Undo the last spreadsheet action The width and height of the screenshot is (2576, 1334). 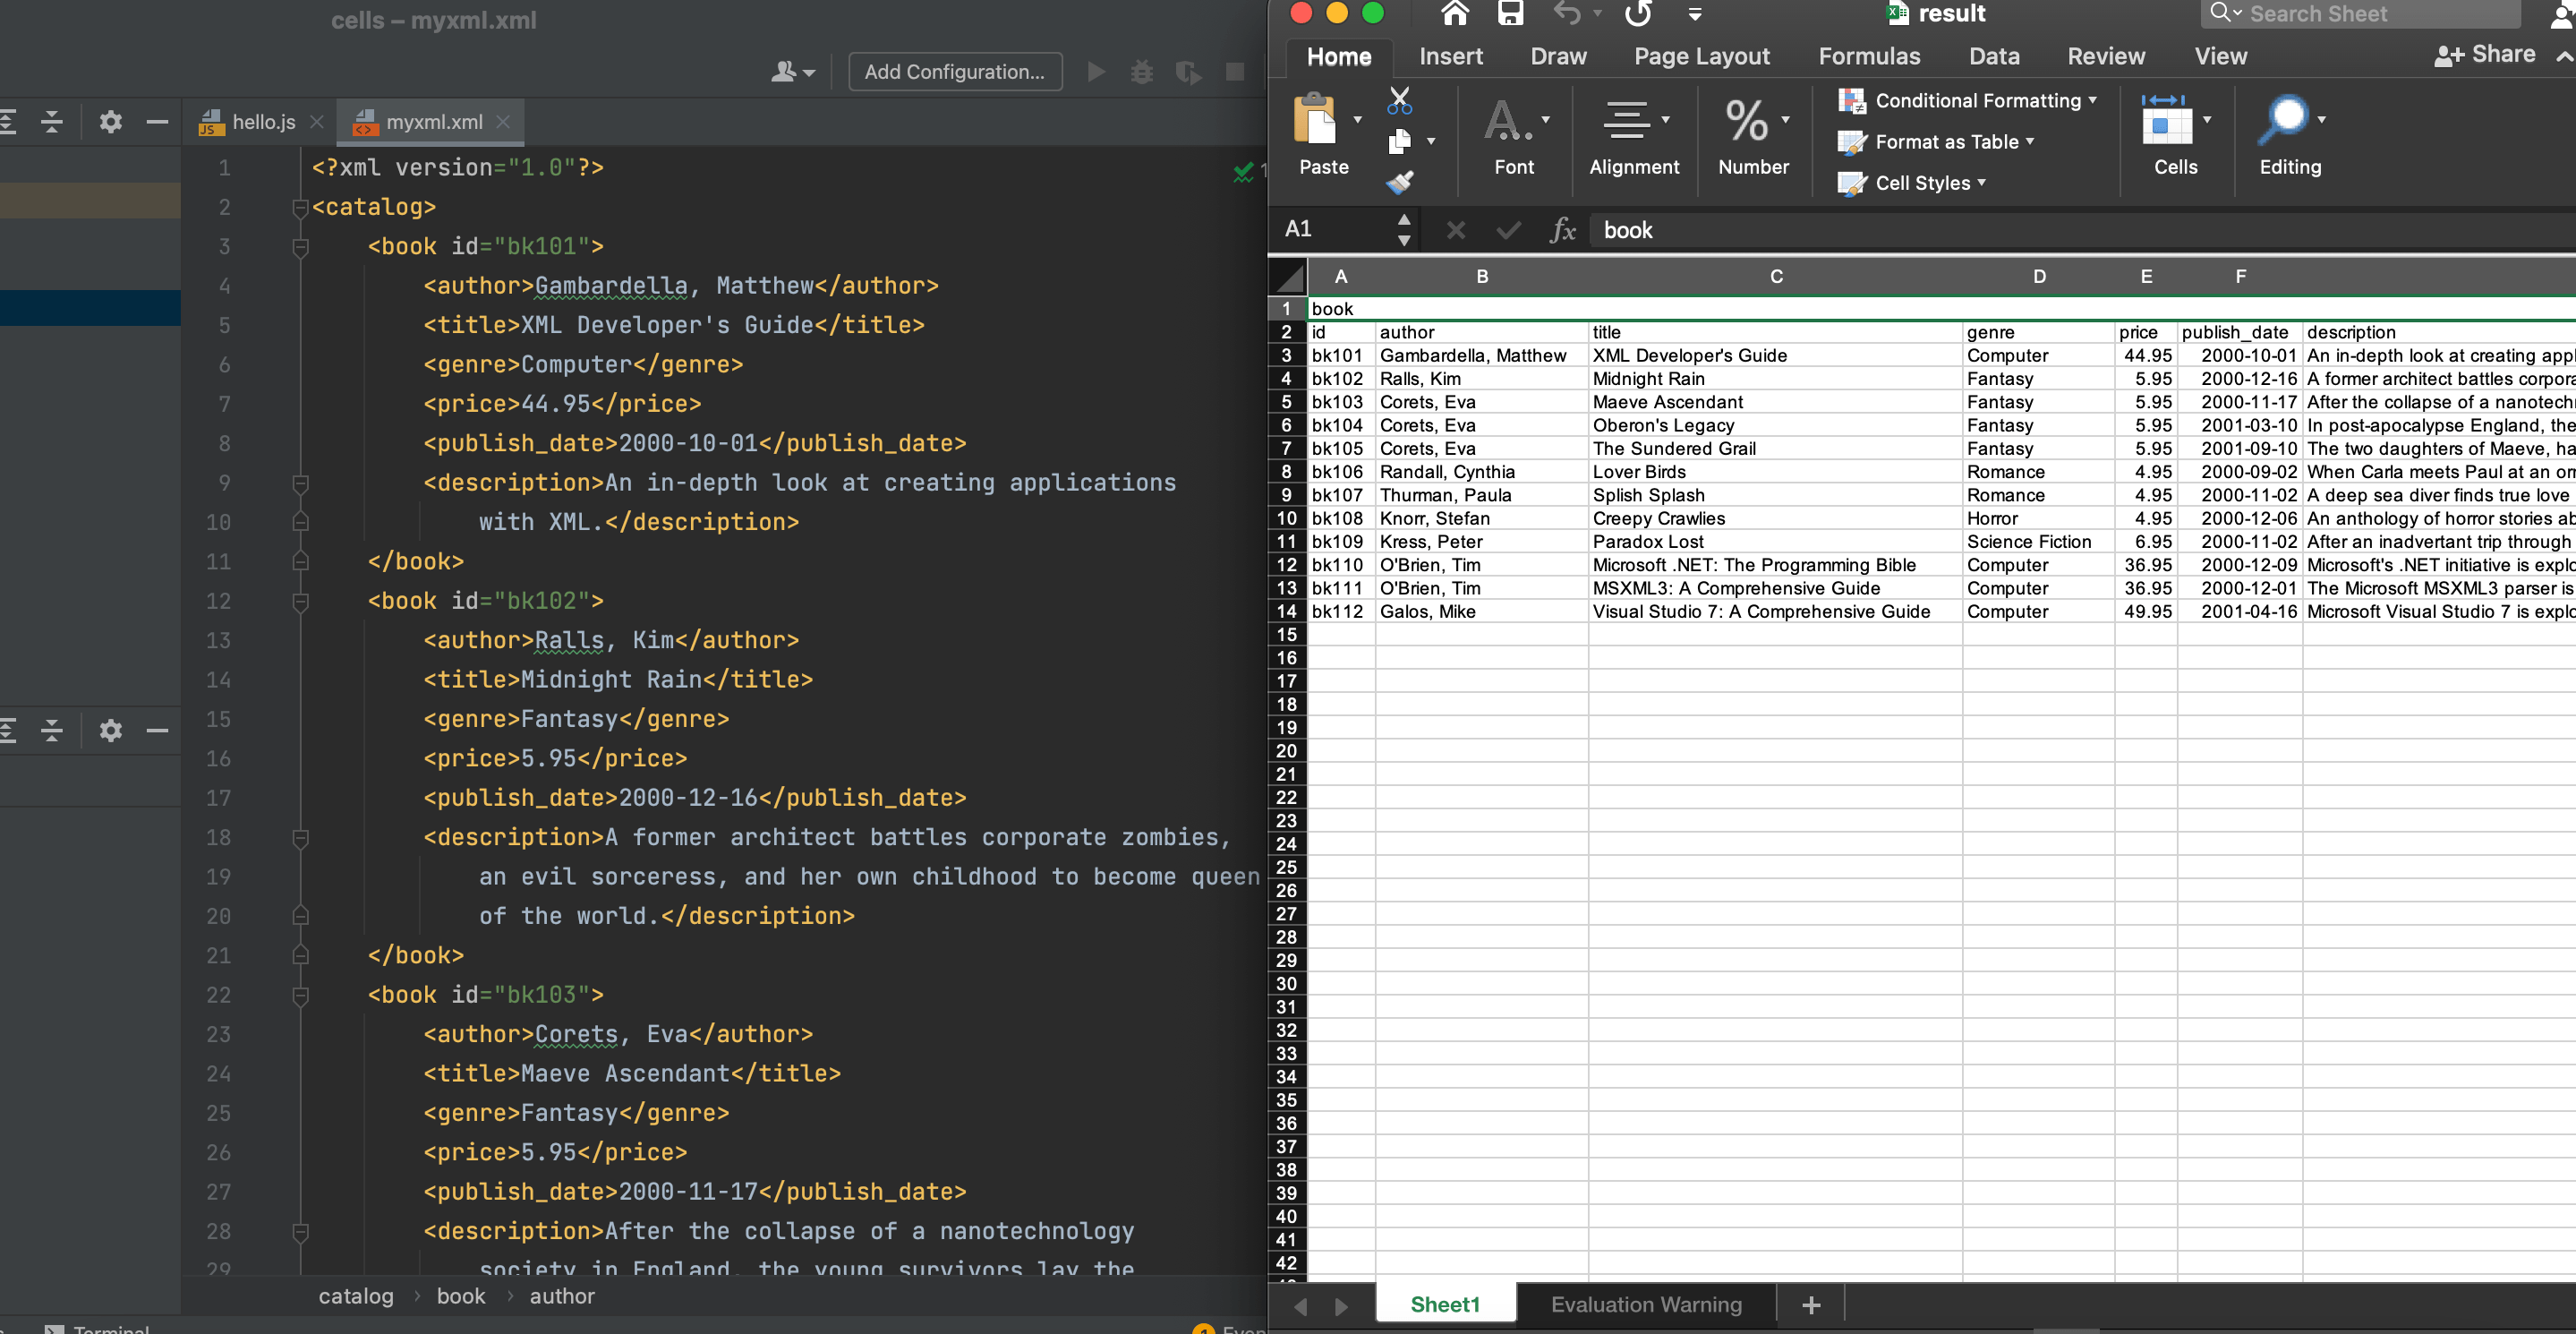coord(1566,14)
